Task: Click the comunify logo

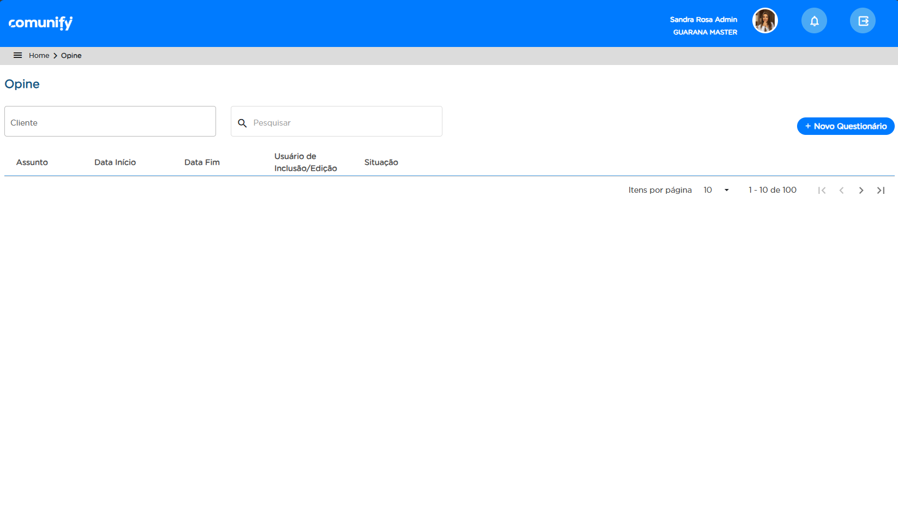Action: (x=40, y=23)
